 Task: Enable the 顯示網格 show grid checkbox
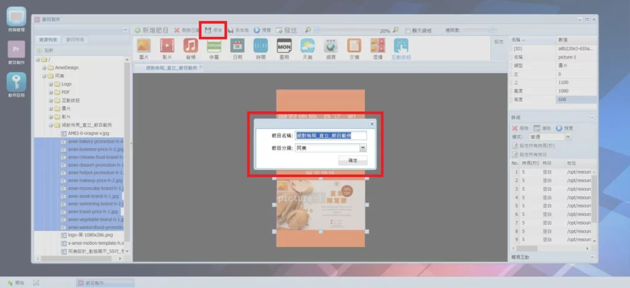pyautogui.click(x=407, y=30)
